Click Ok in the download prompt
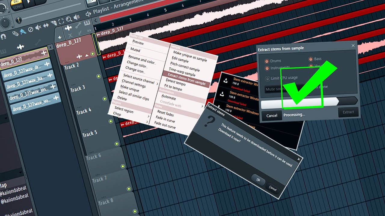Viewport: 385px width, 216px height. 258,180
